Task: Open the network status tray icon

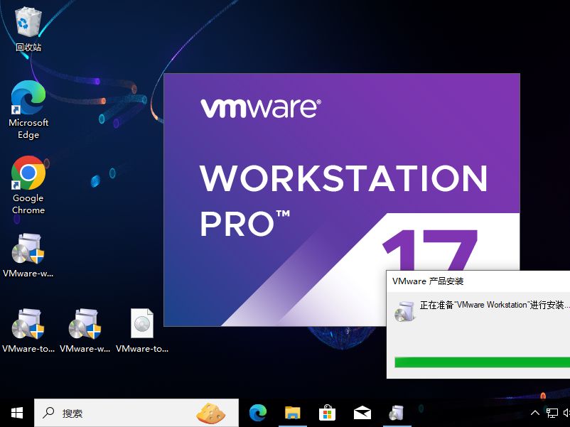Action: coord(552,413)
